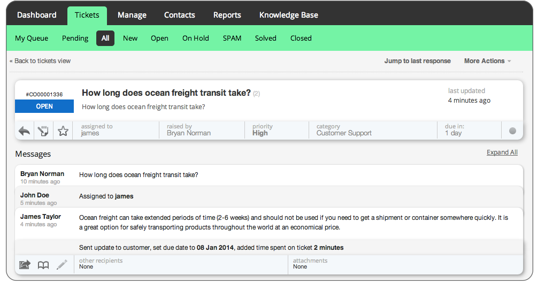Click the pencil edit icon in the message footer

click(x=62, y=265)
